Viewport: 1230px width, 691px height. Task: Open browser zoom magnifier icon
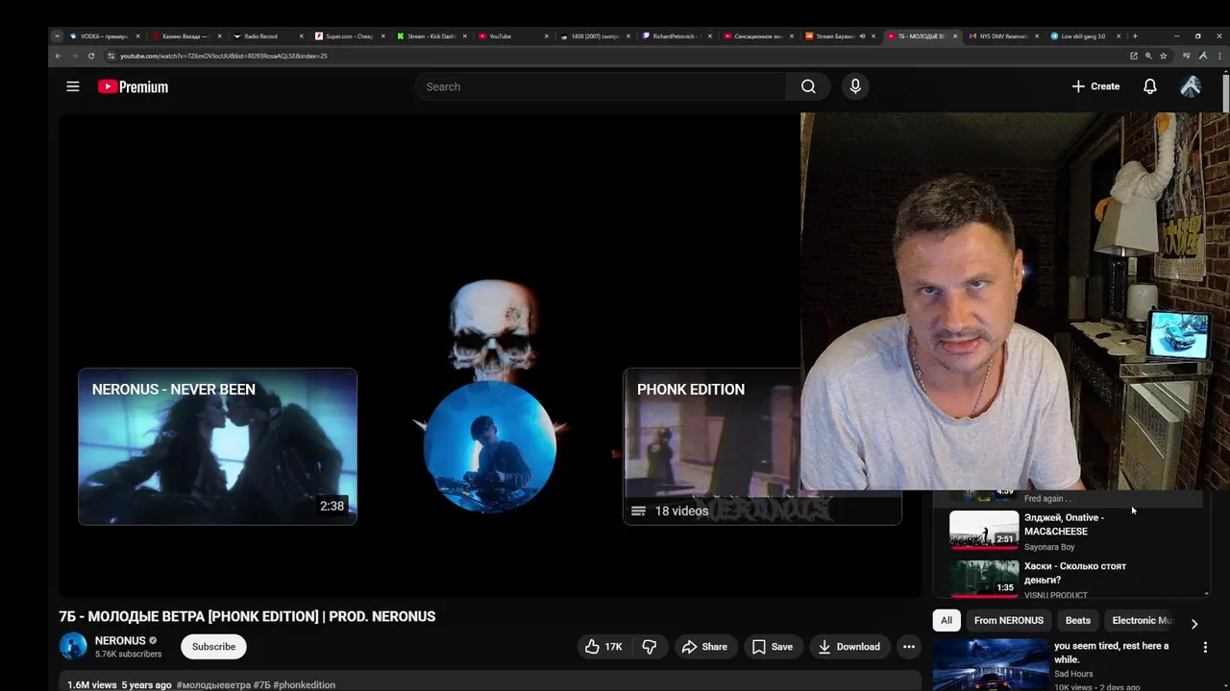[x=1148, y=56]
